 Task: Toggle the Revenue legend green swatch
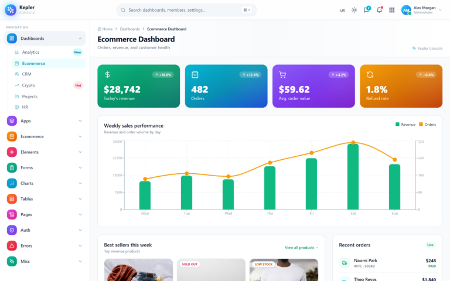tap(397, 124)
